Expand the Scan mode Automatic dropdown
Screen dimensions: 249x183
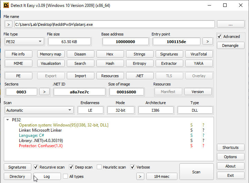click(x=39, y=110)
